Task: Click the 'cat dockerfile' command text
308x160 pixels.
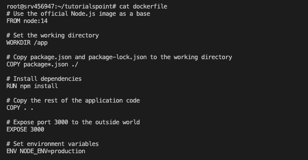Action: 143,6
